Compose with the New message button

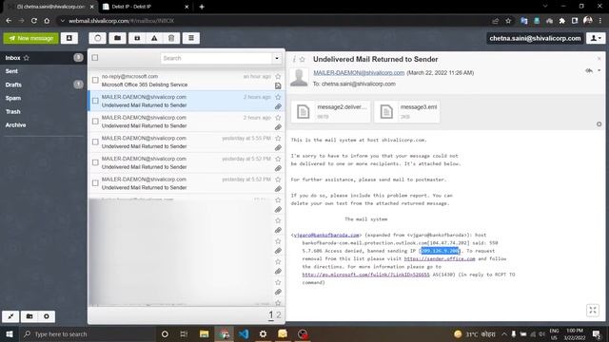31,38
